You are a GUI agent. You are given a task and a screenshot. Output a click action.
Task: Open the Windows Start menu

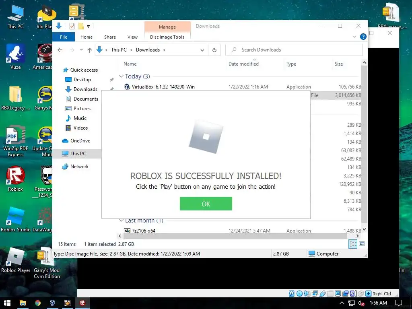7,303
